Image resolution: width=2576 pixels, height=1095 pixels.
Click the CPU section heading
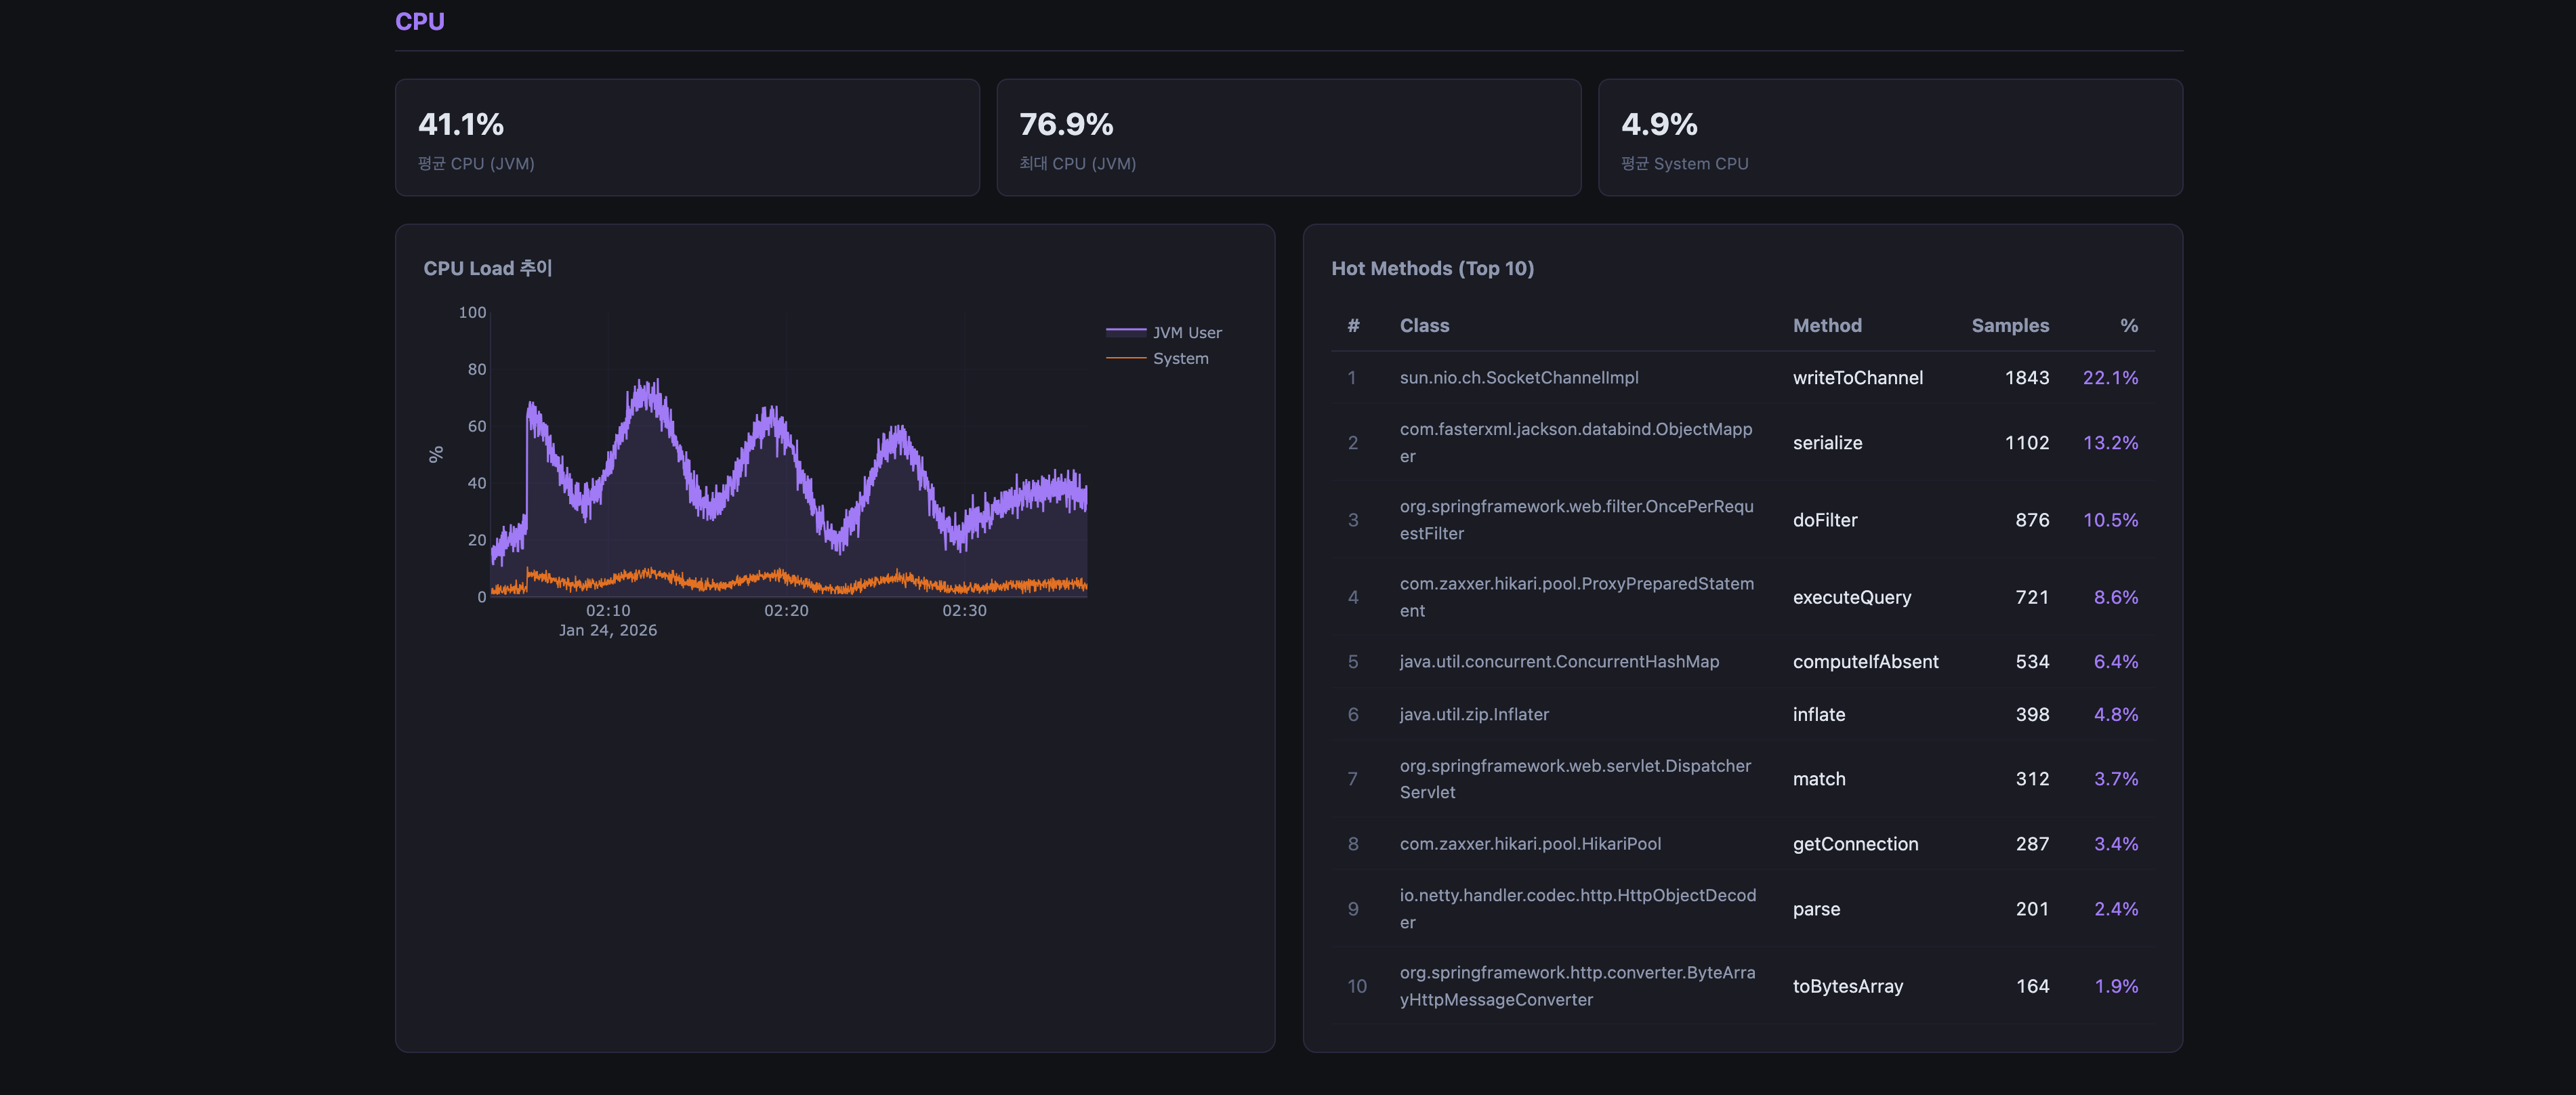419,21
